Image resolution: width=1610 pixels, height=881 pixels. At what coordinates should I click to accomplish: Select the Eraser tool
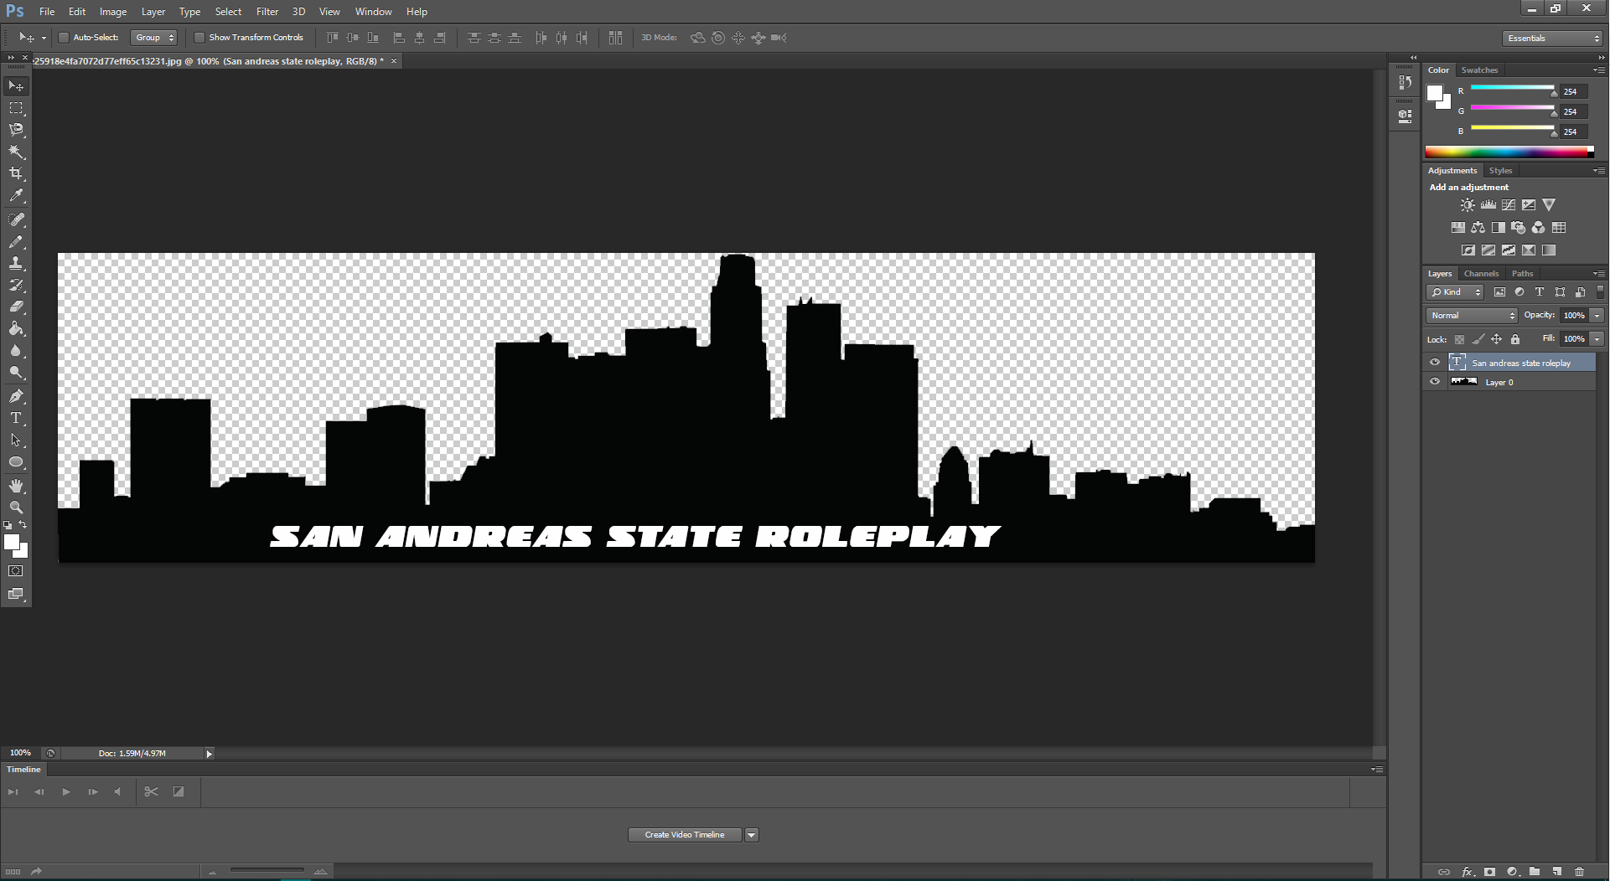click(16, 307)
